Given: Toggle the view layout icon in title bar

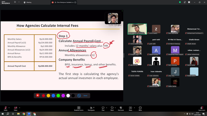Looking at the screenshot, I should (x=189, y=2).
